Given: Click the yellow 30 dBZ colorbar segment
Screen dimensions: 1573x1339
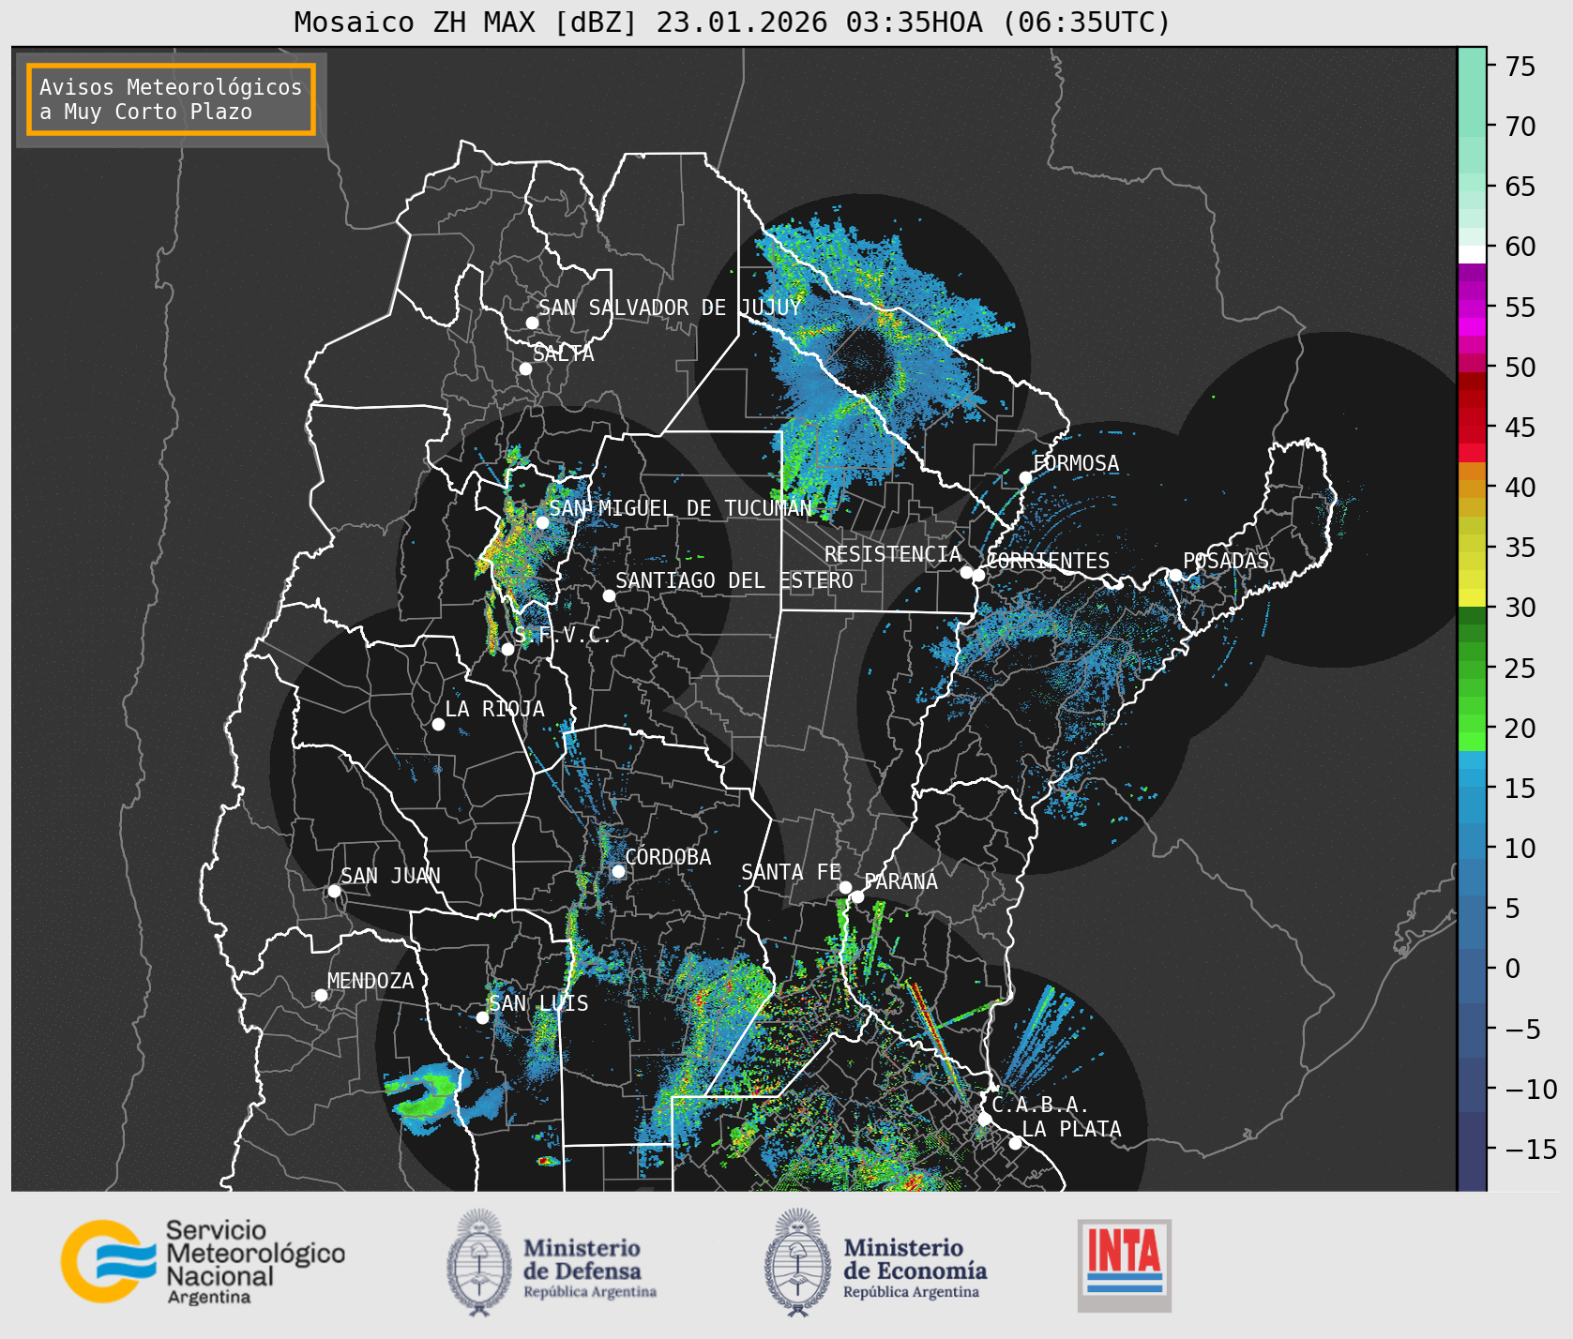Looking at the screenshot, I should 1472,597.
